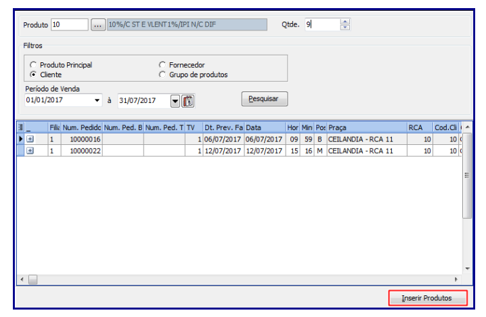Select order number 10000022 cell

[x=82, y=151]
